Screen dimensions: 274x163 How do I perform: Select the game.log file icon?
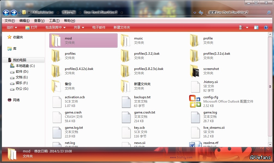pyautogui.click(x=195, y=117)
